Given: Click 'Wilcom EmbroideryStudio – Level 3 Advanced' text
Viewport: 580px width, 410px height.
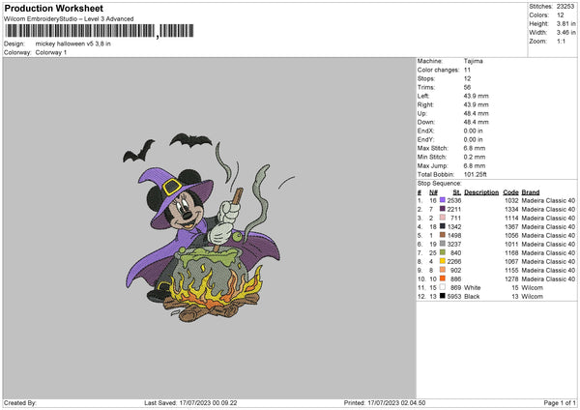Looking at the screenshot, I should 69,19.
